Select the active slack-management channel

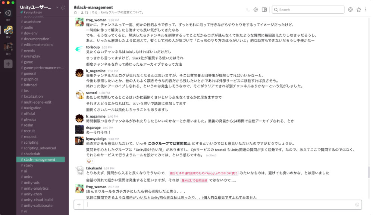pos(40,160)
